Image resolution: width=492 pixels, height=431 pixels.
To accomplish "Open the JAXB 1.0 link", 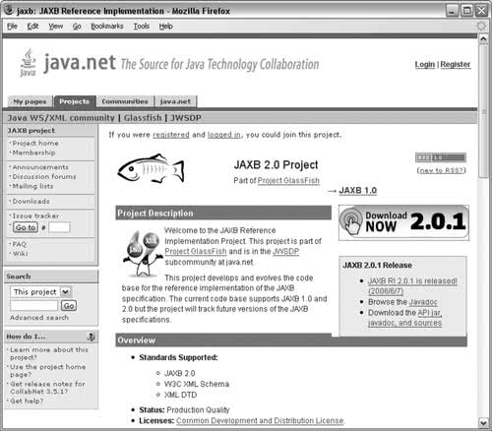I will [x=358, y=191].
